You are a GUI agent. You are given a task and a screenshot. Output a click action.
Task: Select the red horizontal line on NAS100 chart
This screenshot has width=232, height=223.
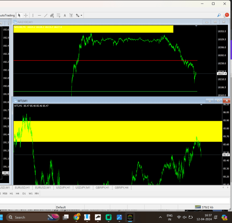point(105,61)
